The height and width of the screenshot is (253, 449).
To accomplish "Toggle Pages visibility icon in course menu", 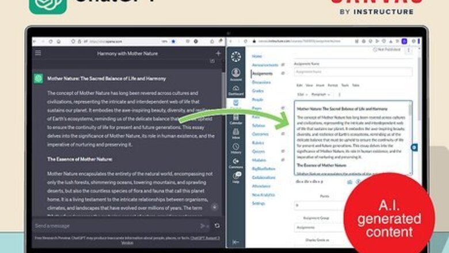I will pyautogui.click(x=283, y=108).
